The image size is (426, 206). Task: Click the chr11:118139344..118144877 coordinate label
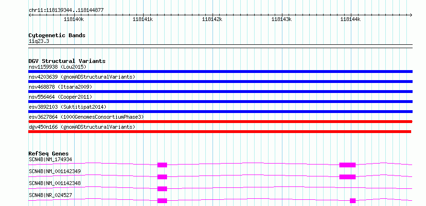point(66,10)
